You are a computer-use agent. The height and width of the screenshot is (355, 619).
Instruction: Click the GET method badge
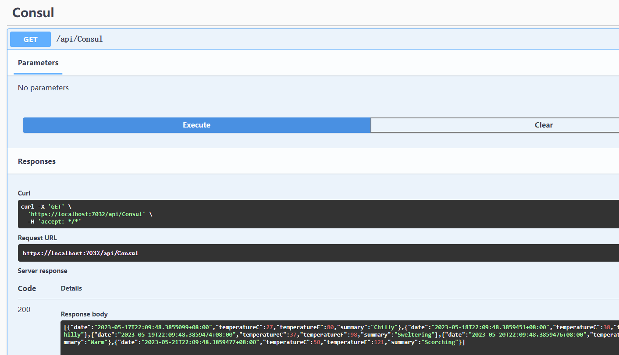coord(30,39)
